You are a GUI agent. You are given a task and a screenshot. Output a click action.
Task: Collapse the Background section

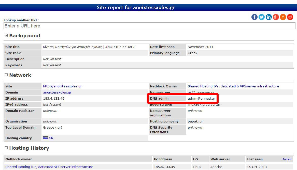coord(6,35)
